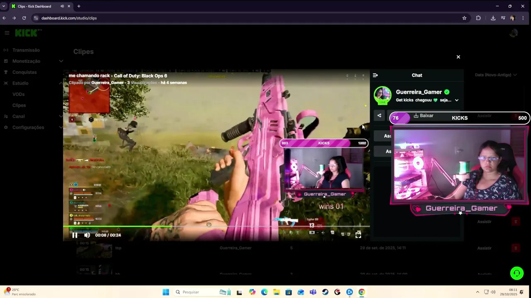531x298 pixels.
Task: Open the green support chat bubble
Action: click(517, 273)
